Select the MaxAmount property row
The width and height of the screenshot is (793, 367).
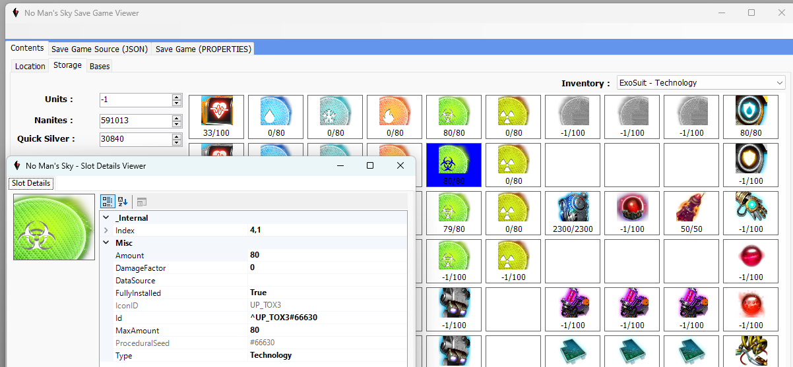pos(253,331)
